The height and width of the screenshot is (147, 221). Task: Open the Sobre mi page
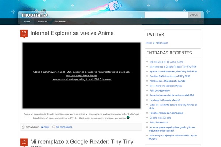pyautogui.click(x=42, y=22)
